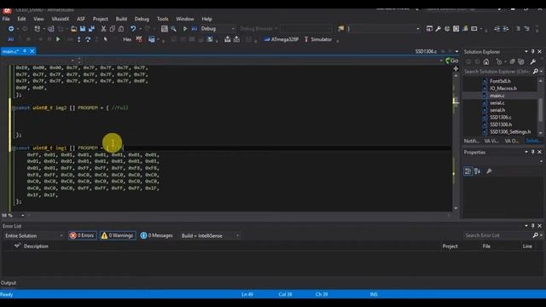Click Properties Property Pages wrench icon

click(489, 171)
